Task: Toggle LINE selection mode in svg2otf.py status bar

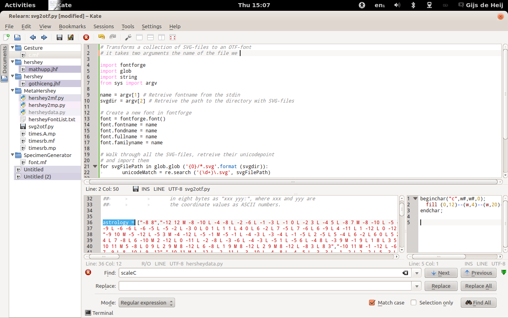Action: coord(159,189)
